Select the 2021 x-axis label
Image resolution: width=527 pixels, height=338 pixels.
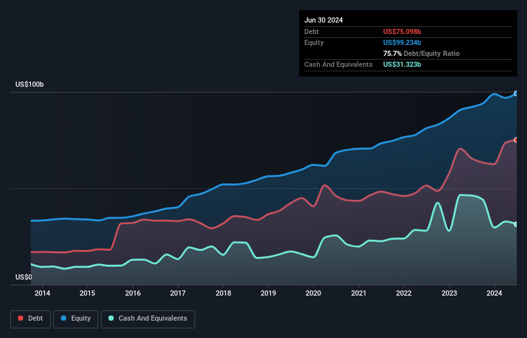click(359, 293)
